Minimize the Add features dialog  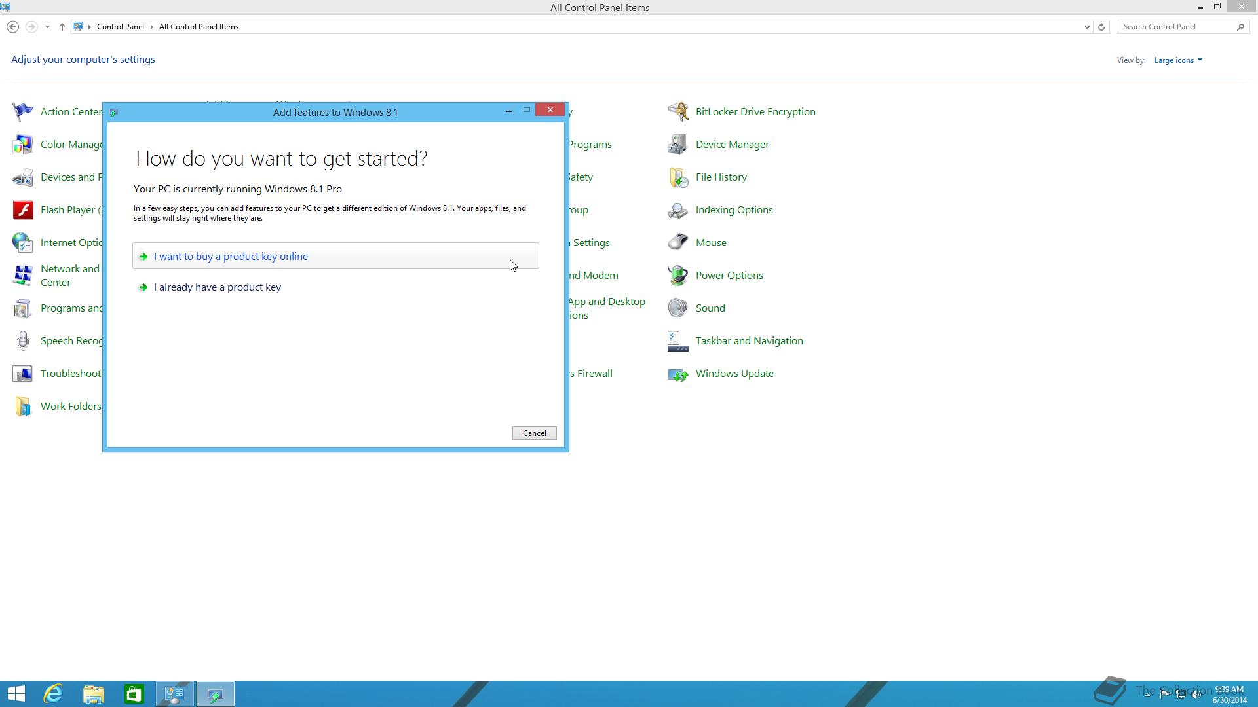[509, 111]
